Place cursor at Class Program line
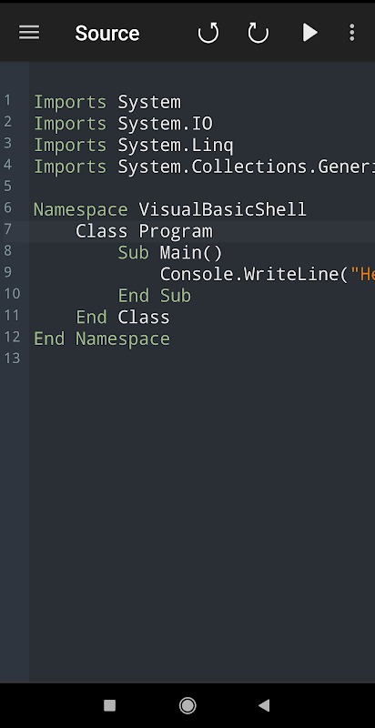Viewport: 375px width, 728px height. click(144, 231)
